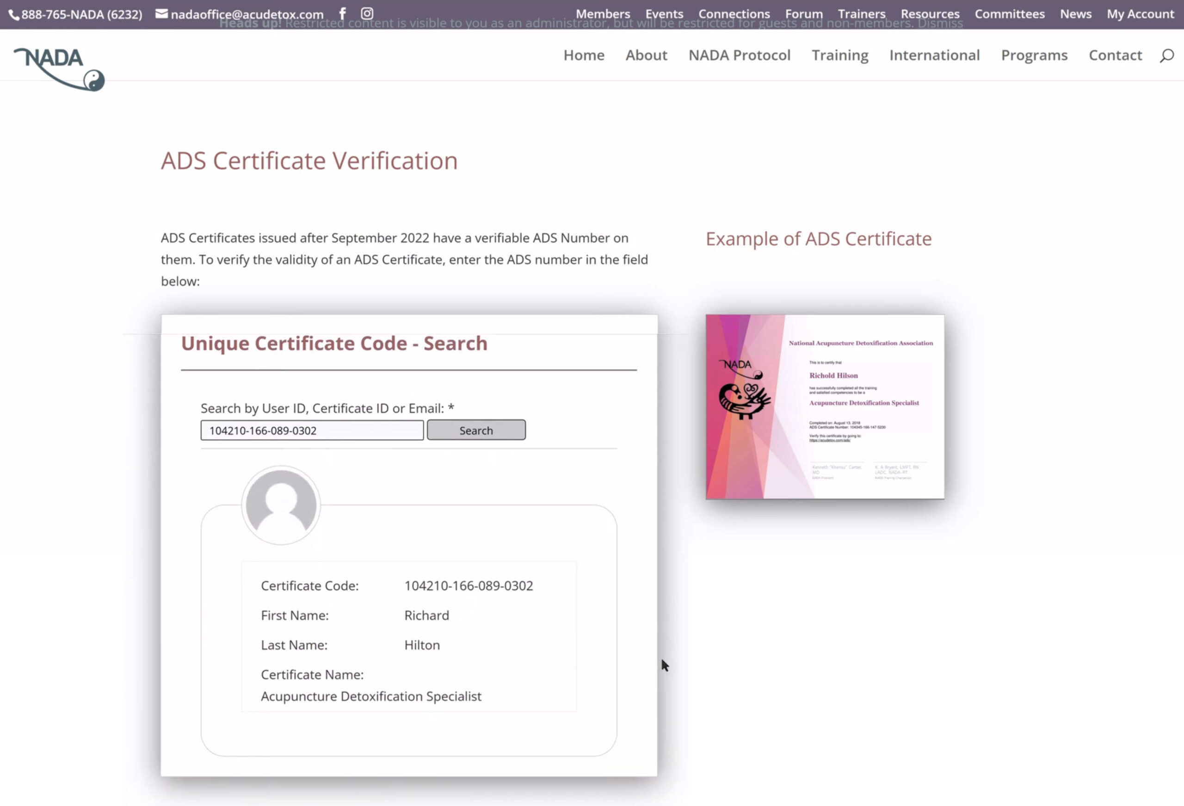
Task: Open News in the top menu
Action: (x=1075, y=14)
